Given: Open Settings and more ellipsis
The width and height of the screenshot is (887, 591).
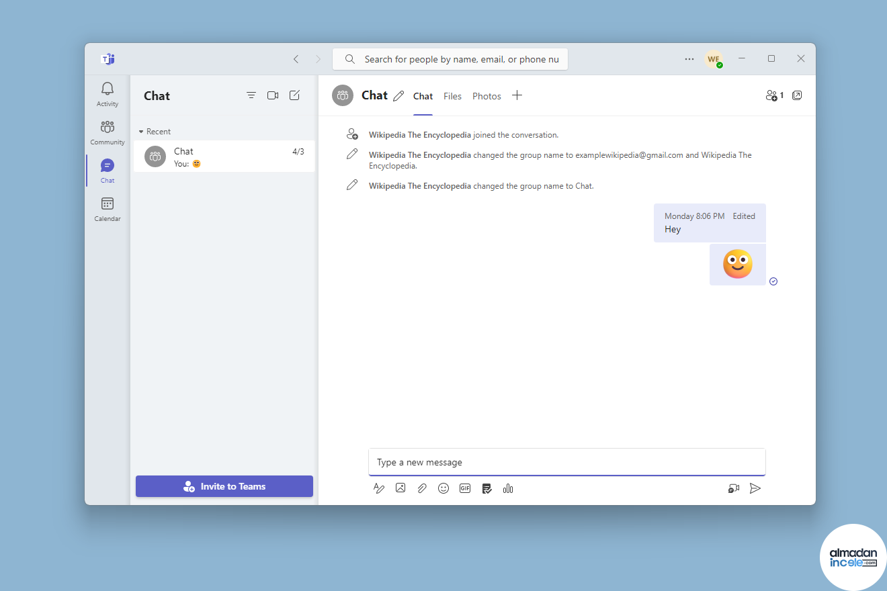Looking at the screenshot, I should point(689,59).
